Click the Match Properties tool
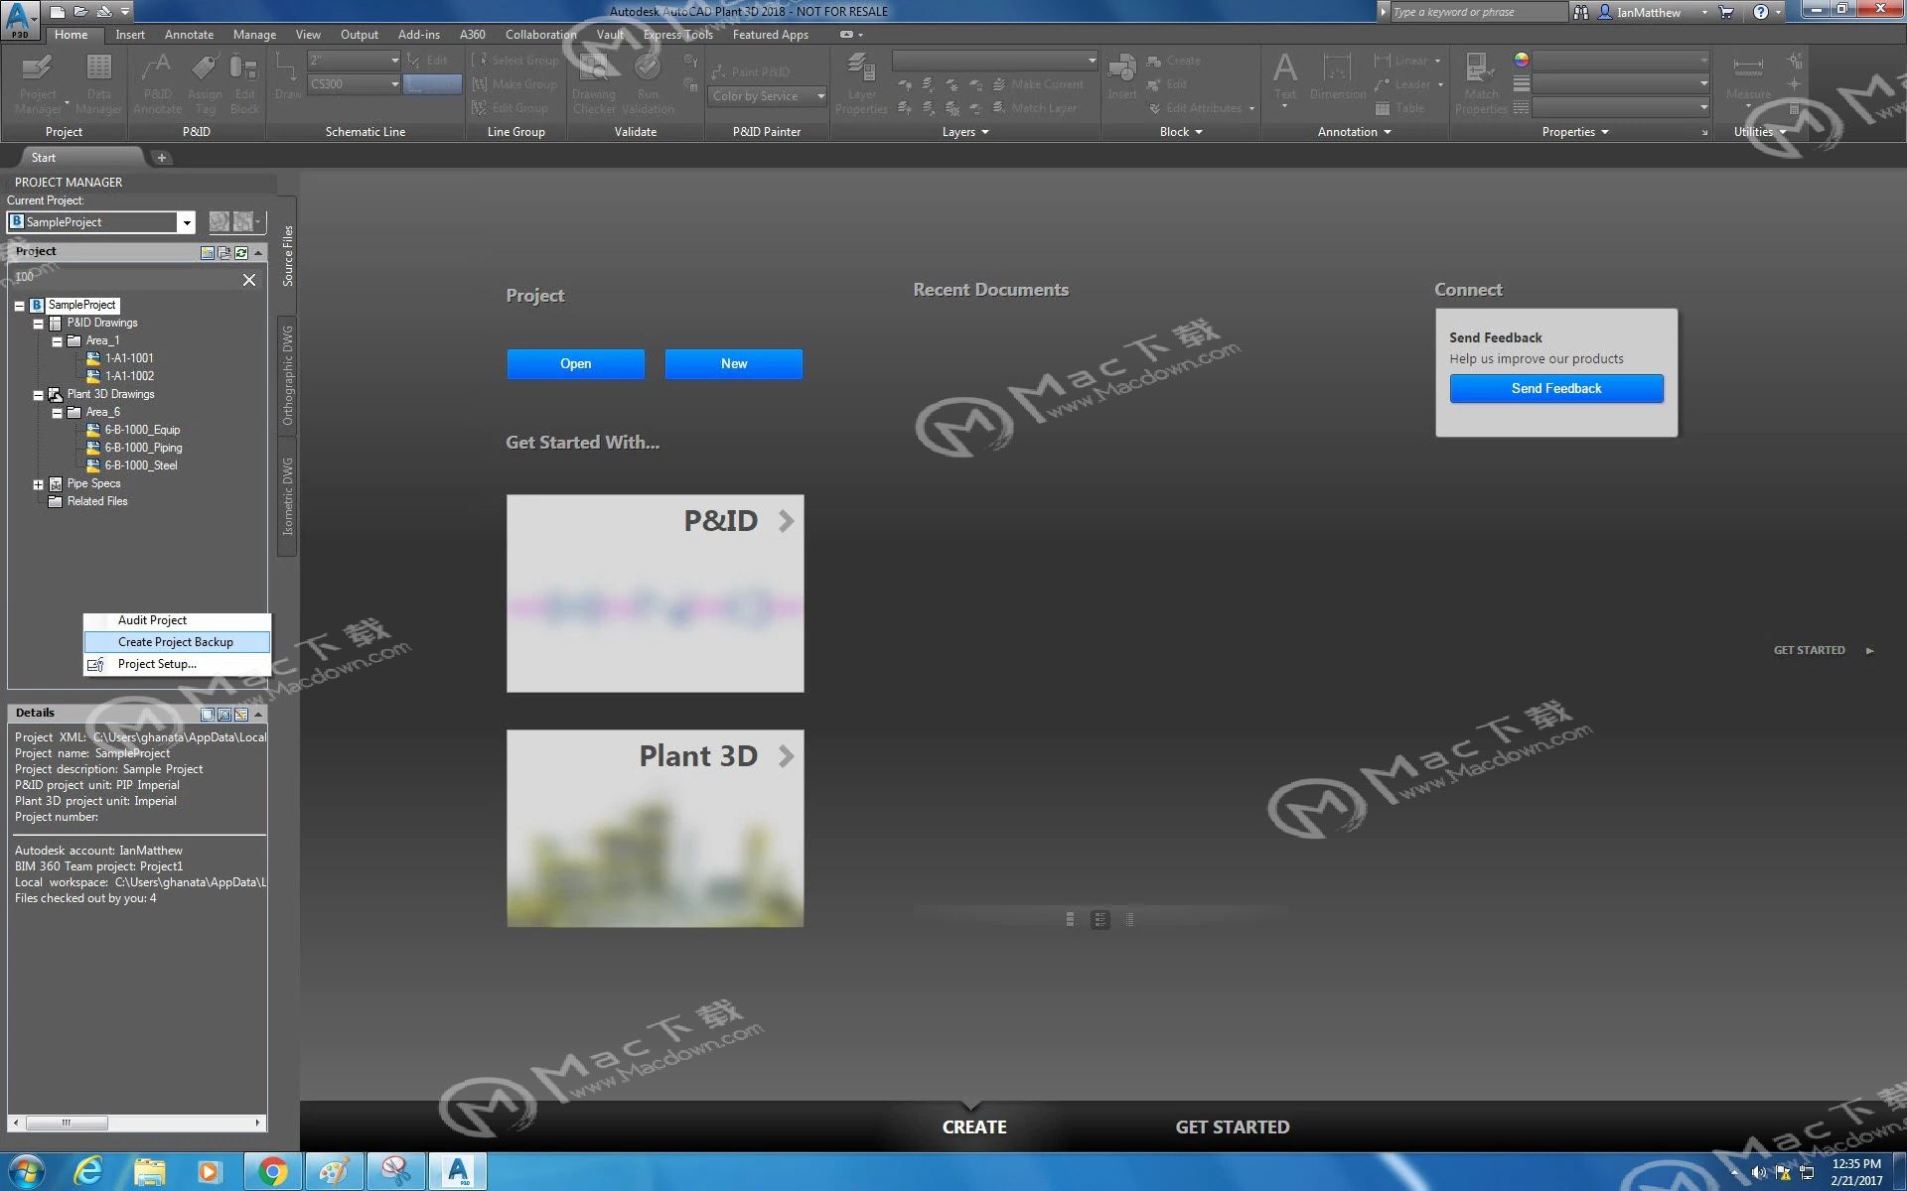 click(1481, 84)
